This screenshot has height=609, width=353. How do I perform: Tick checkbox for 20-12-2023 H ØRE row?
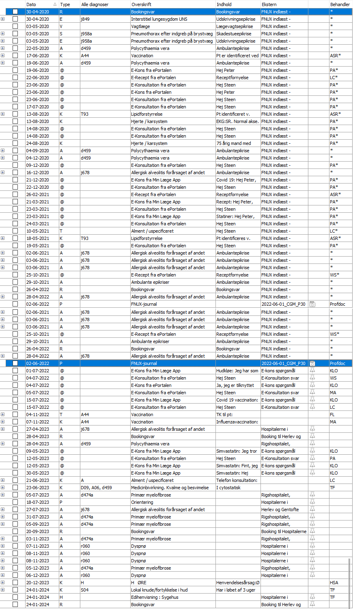point(15,583)
